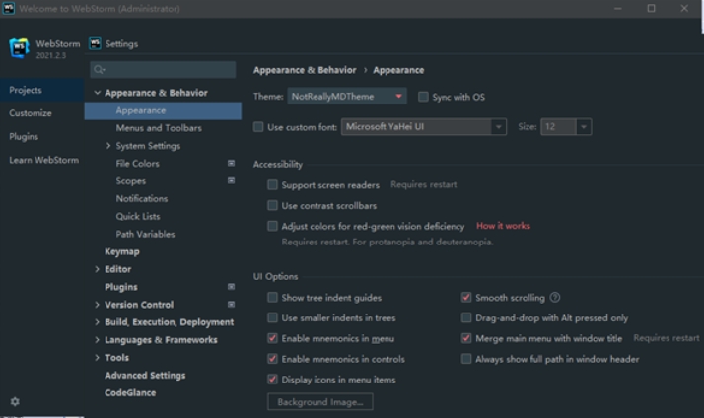Open options via bottom-left gear icon

coord(15,401)
